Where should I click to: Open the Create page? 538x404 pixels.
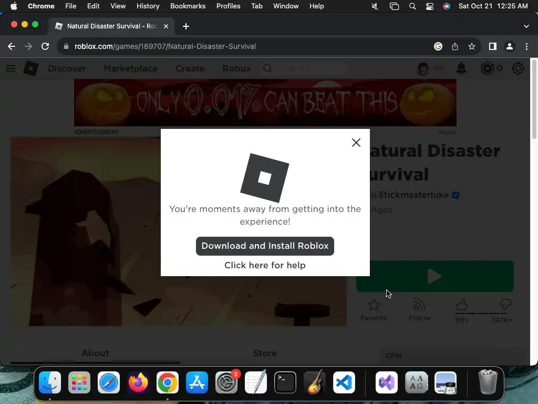pos(190,68)
